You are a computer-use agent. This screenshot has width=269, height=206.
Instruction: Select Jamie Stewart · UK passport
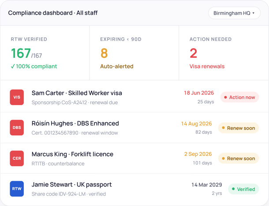tap(72, 184)
